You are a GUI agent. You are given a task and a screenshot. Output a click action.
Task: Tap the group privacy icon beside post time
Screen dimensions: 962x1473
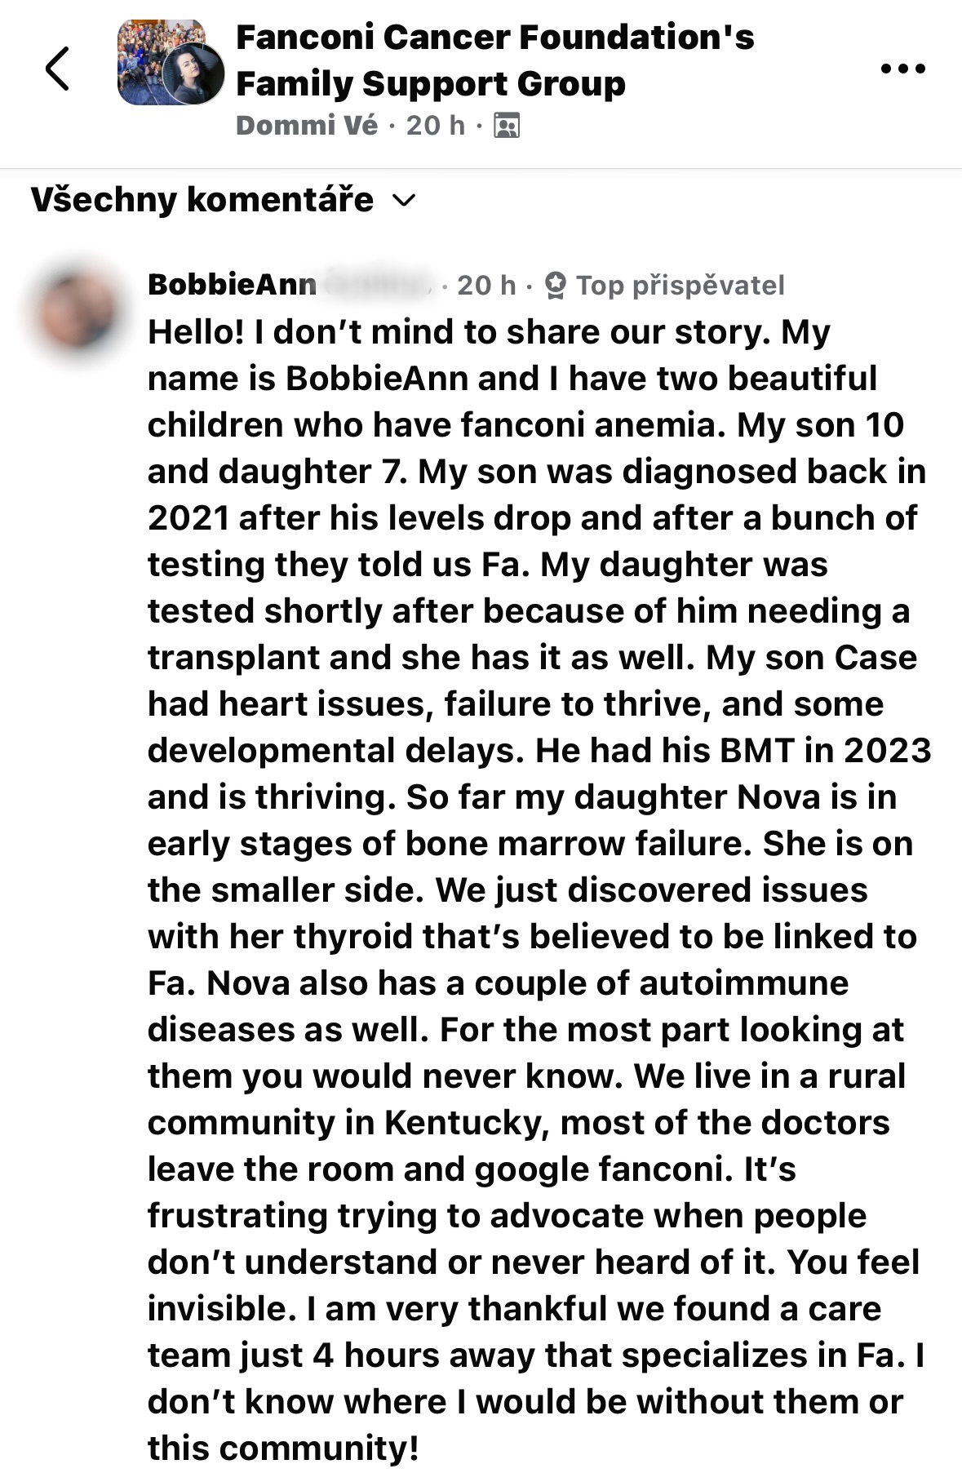coord(507,126)
